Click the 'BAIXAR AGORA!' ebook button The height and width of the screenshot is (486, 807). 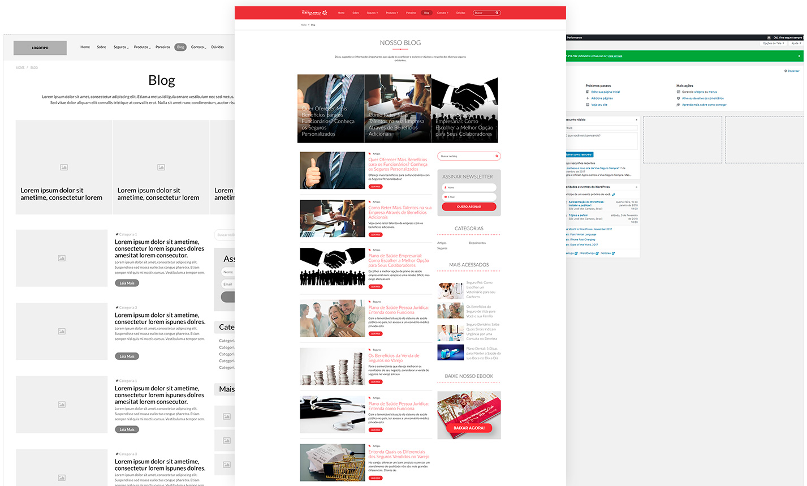tap(469, 428)
